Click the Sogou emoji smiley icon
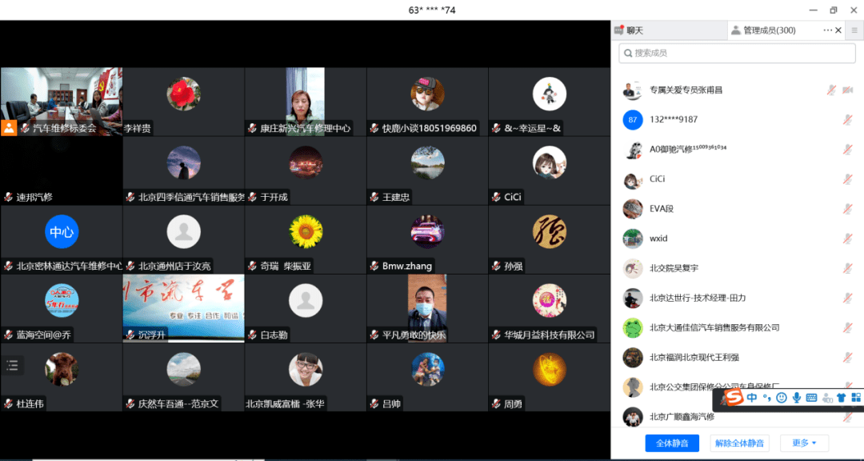The width and height of the screenshot is (864, 461). (x=782, y=398)
